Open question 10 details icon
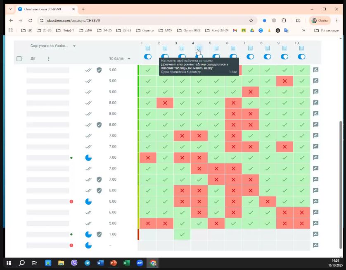Viewport: 346px width, 270px height. click(301, 48)
